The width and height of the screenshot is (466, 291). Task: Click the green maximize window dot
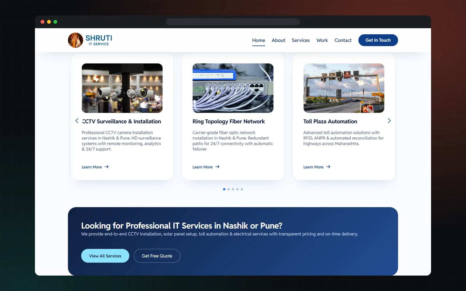click(x=55, y=22)
